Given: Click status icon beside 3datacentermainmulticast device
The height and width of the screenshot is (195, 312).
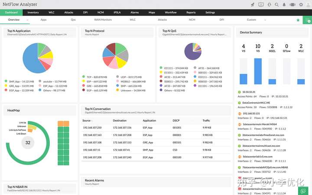Looking at the screenshot, I should pyautogui.click(x=239, y=146).
